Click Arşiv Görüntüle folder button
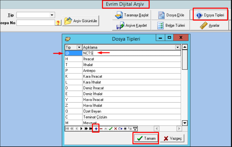The width and height of the screenshot is (232, 147). tap(81, 21)
